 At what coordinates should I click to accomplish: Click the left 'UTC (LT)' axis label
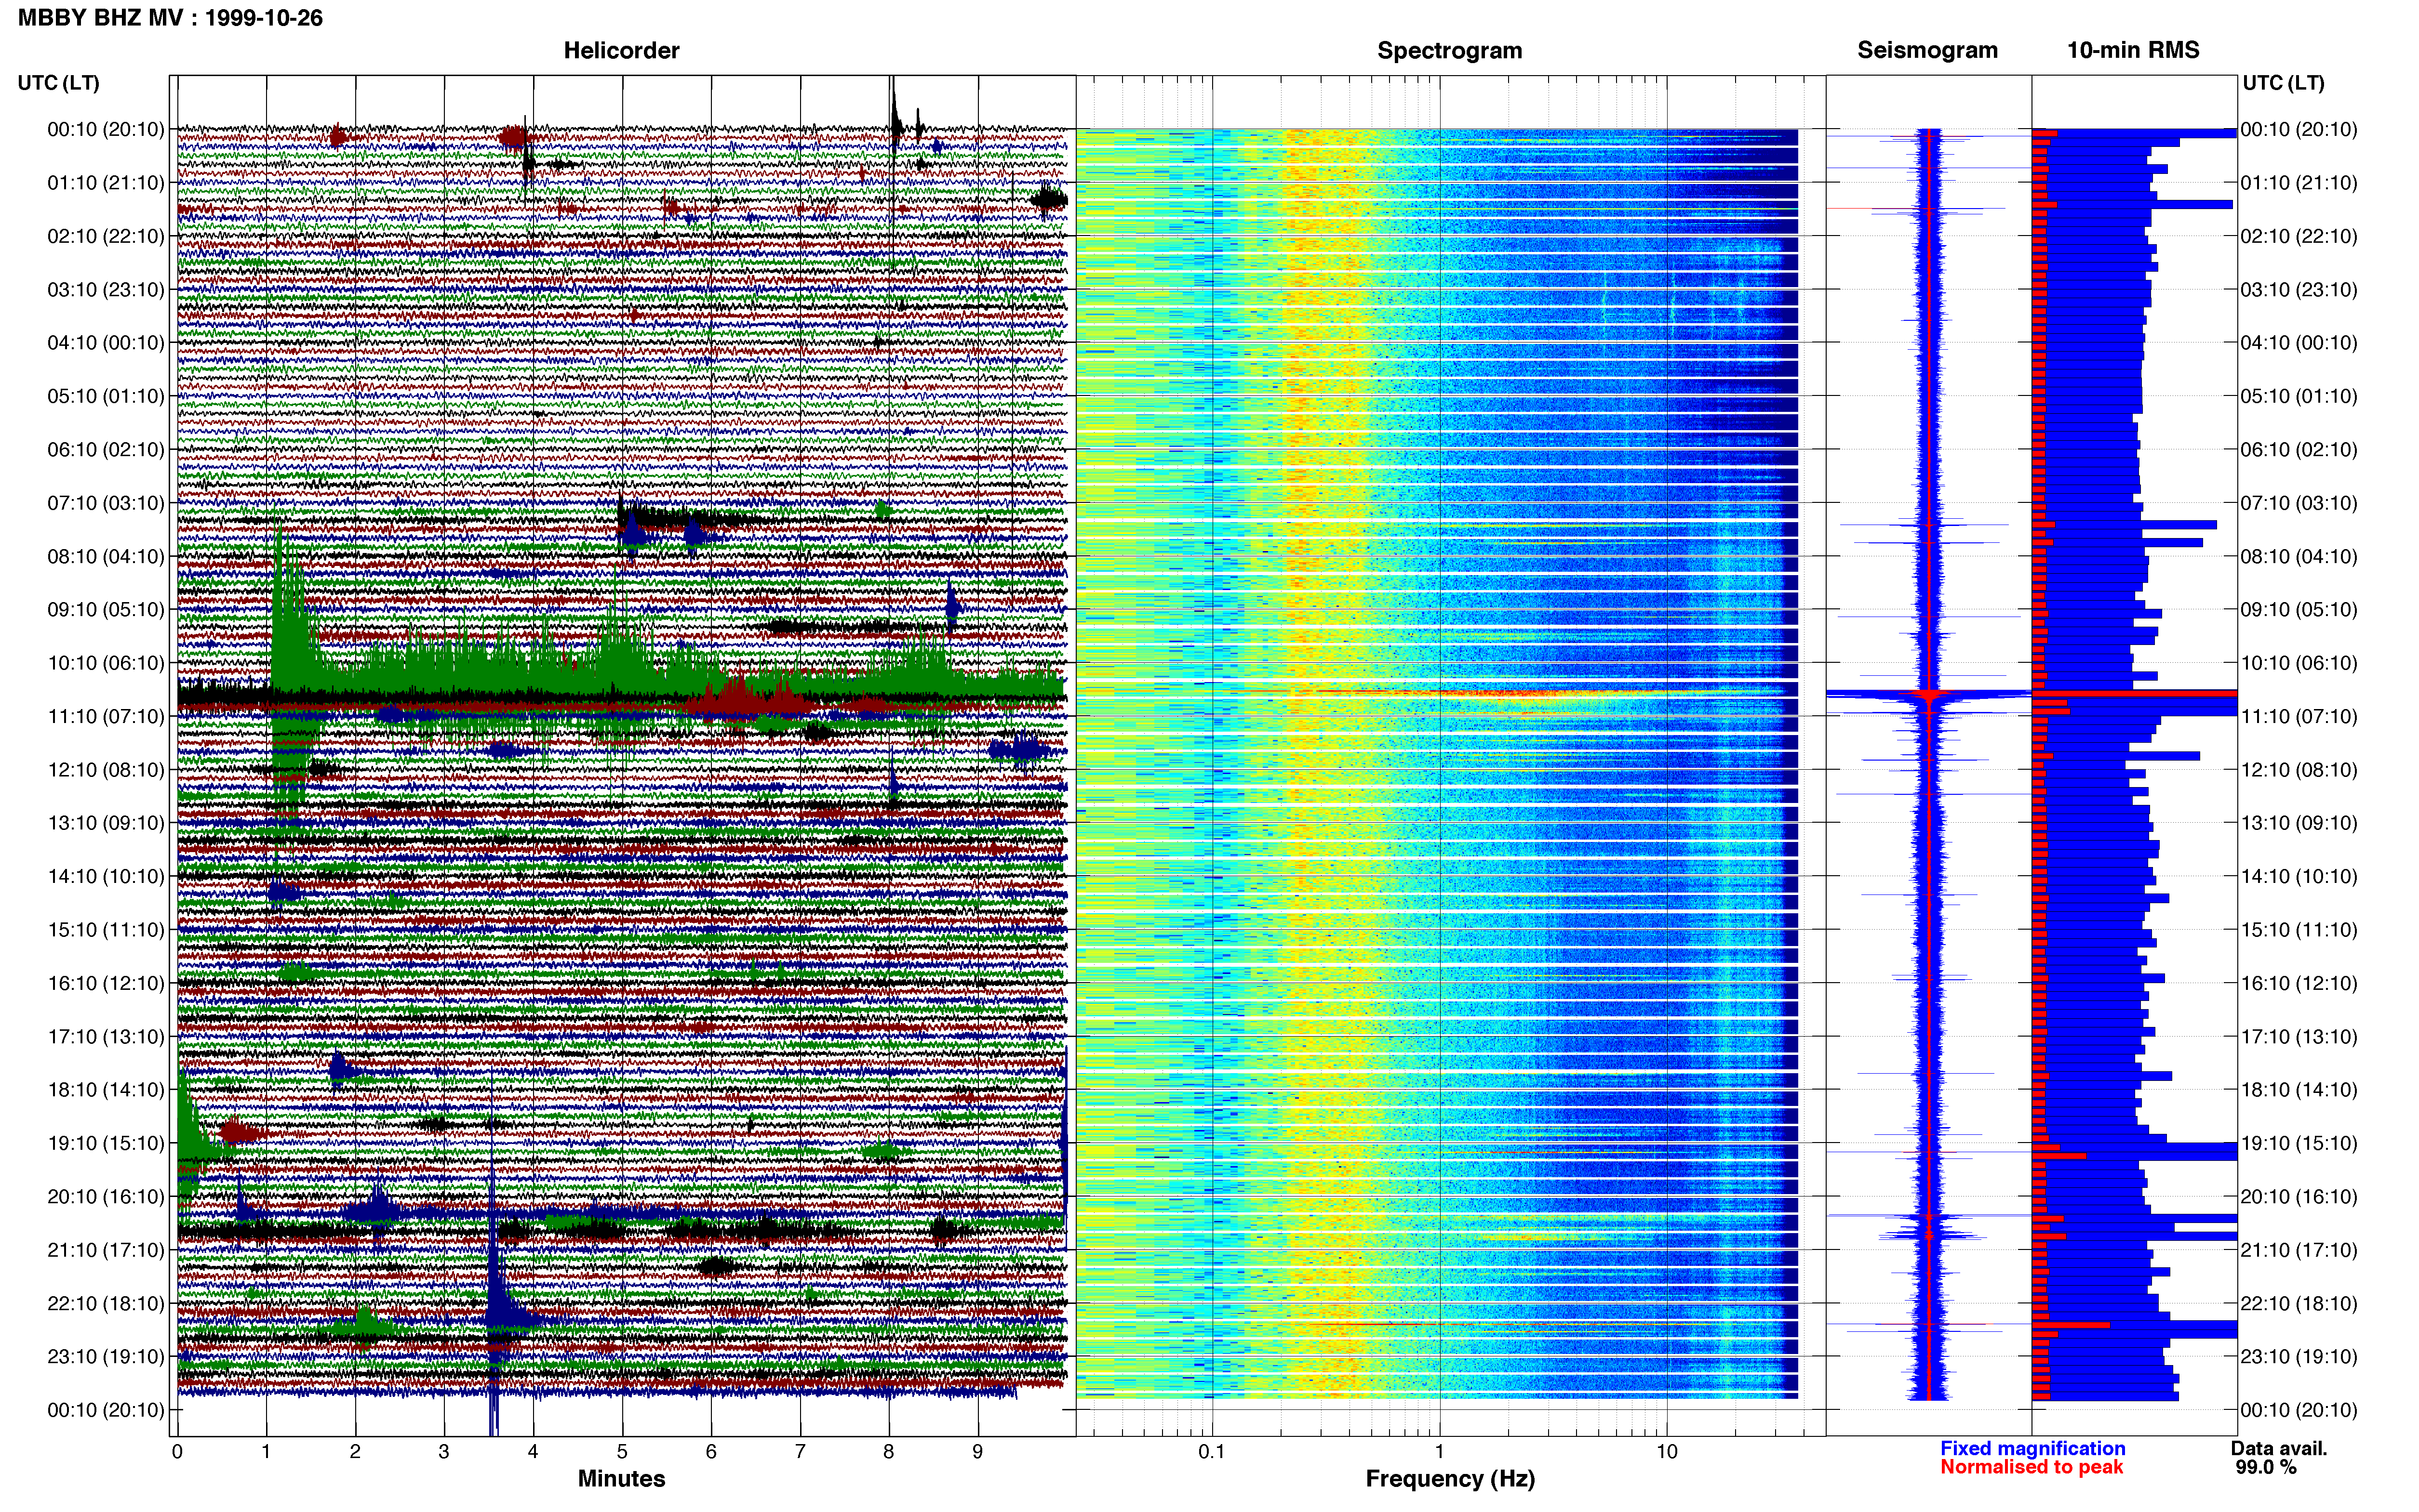tap(59, 82)
